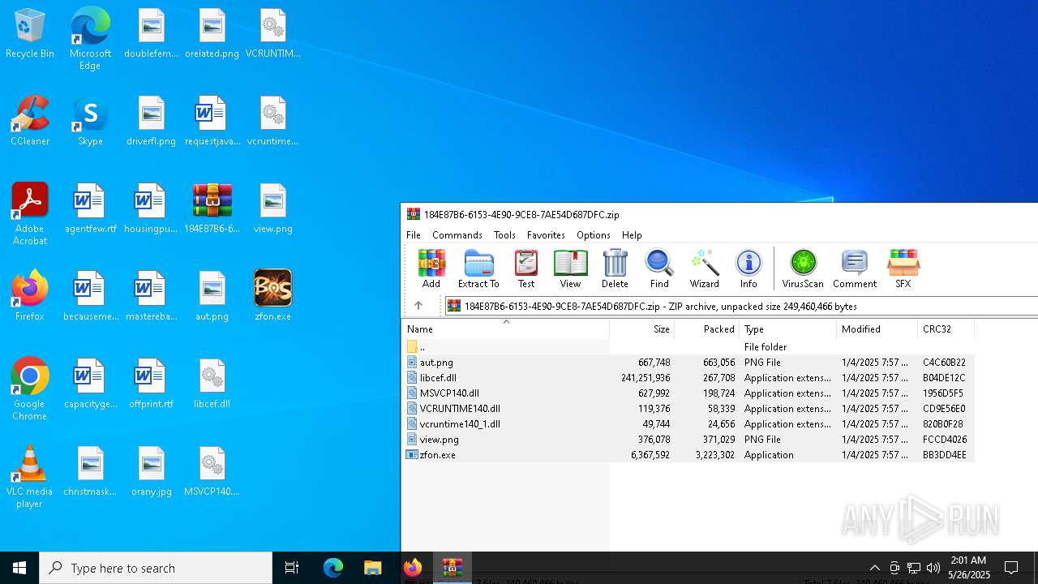Select the 184E87B6 zip archive desktop icon
This screenshot has height=584, width=1038.
pos(212,209)
